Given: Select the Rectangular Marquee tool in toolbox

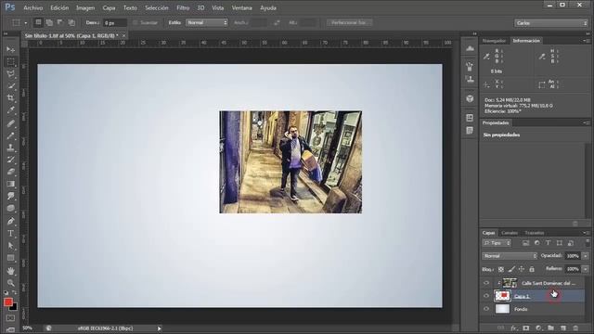Looking at the screenshot, I should click(10, 62).
